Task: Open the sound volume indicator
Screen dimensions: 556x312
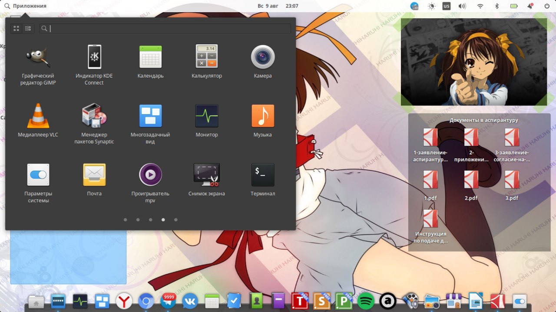Action: pyautogui.click(x=462, y=6)
